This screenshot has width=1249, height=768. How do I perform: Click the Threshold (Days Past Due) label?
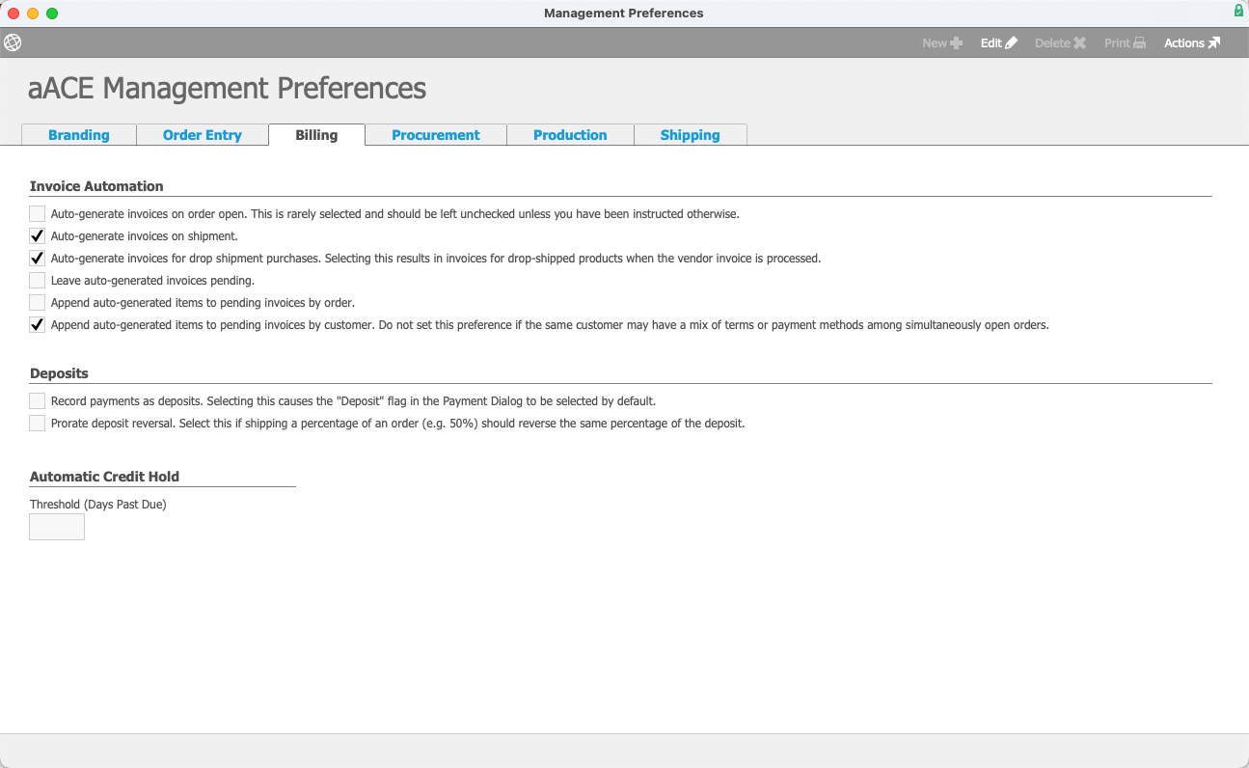pyautogui.click(x=98, y=505)
